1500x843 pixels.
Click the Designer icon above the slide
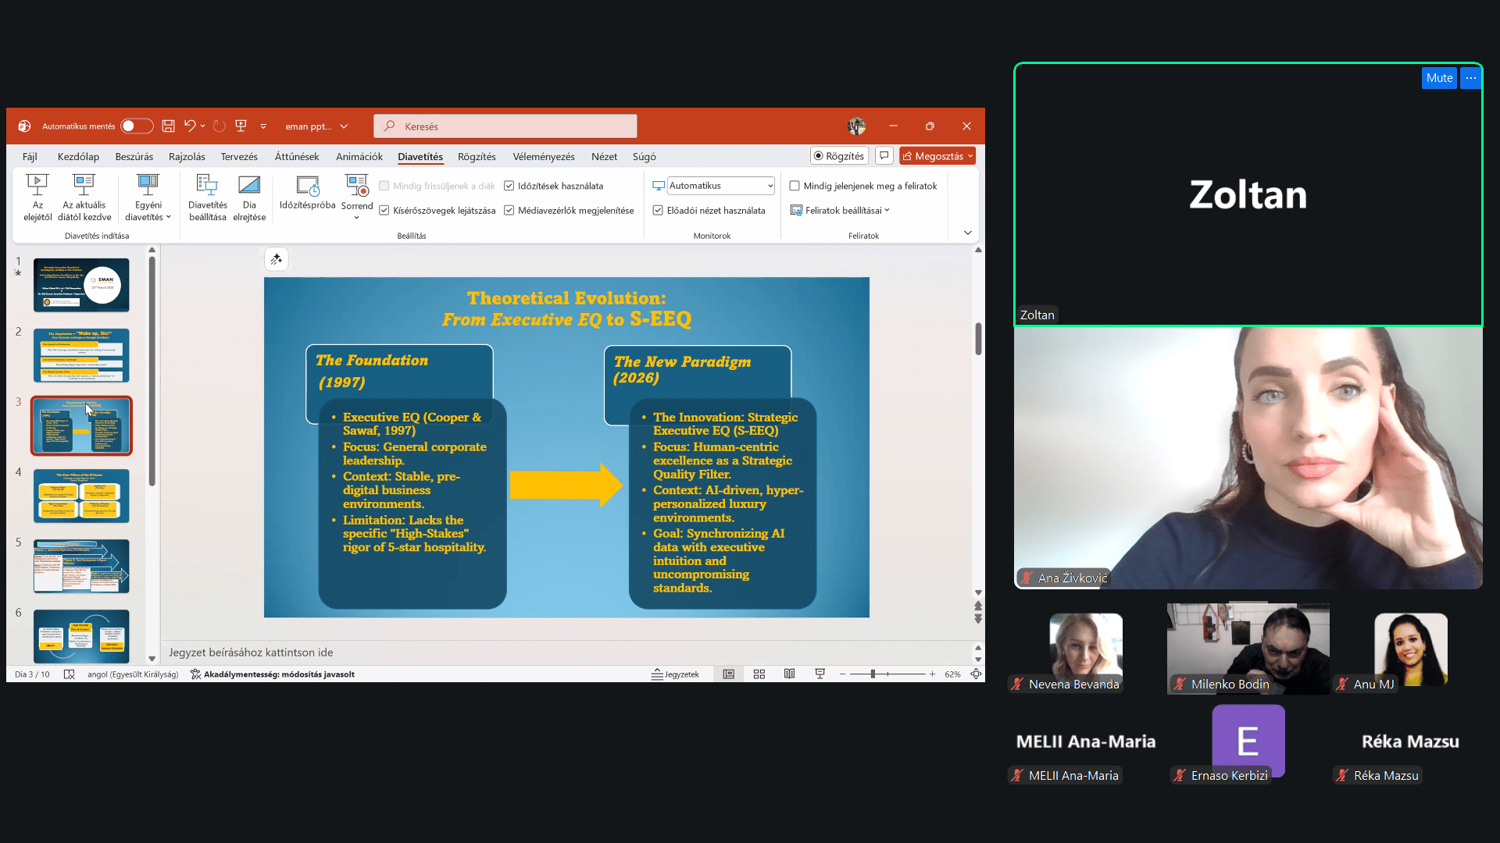277,260
